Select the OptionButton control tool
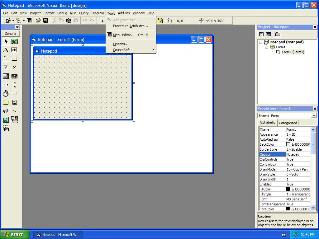Image resolution: width=319 pixels, height=239 pixels. (14, 67)
